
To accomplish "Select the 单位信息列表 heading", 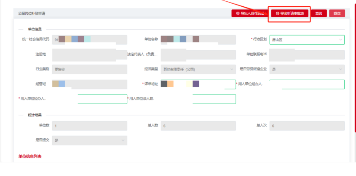I will tap(30, 157).
